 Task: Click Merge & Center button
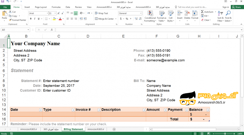(x=104, y=19)
